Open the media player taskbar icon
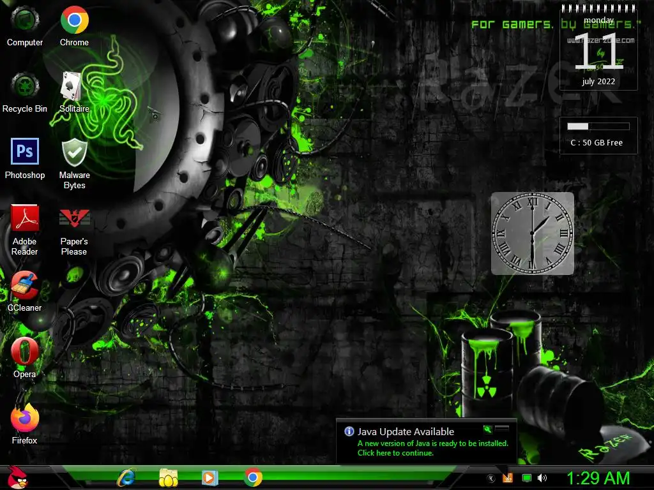The width and height of the screenshot is (654, 490). pos(209,477)
